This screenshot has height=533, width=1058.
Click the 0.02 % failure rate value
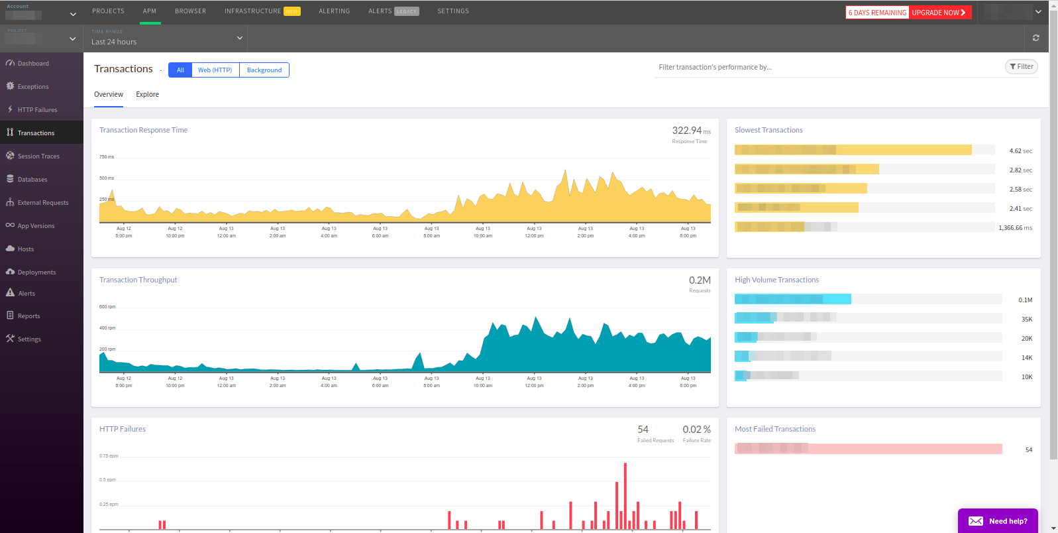coord(697,430)
